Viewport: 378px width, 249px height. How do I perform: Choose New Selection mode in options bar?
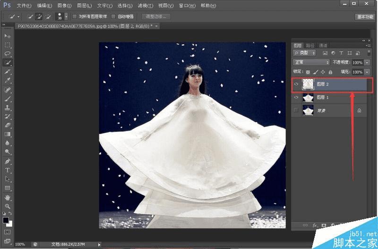pos(30,17)
